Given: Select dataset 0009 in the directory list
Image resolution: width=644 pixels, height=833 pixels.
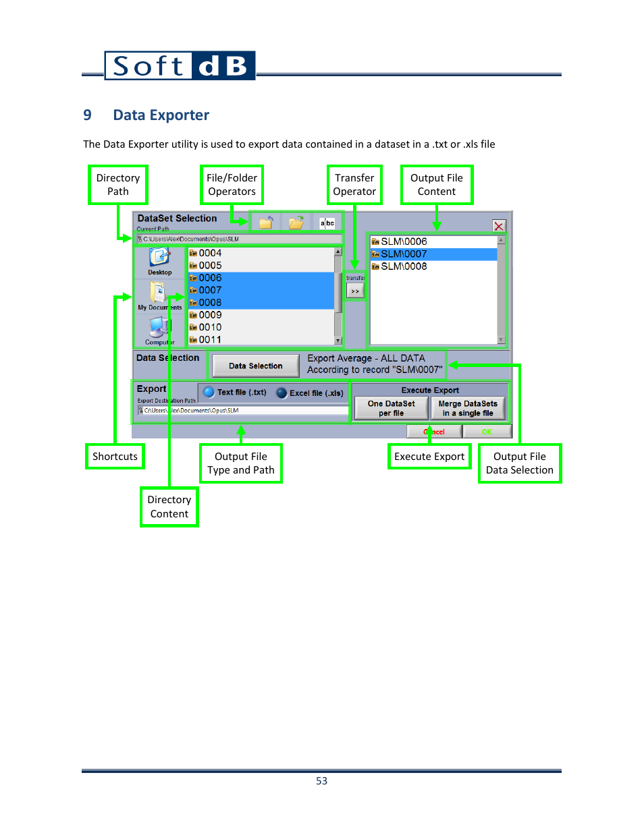Looking at the screenshot, I should 261,315.
